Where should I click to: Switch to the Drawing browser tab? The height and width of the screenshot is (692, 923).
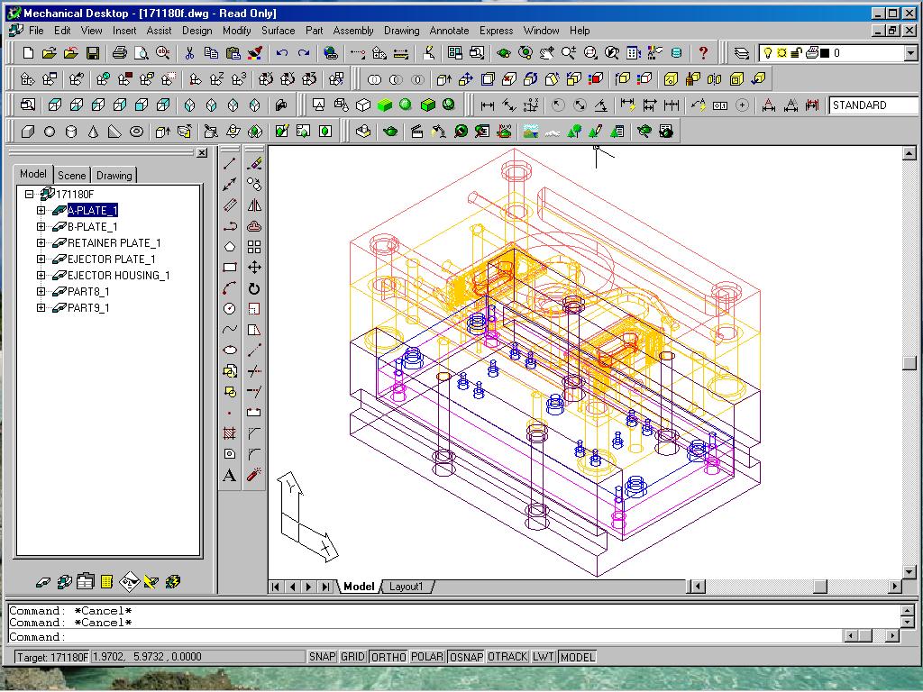[x=114, y=176]
